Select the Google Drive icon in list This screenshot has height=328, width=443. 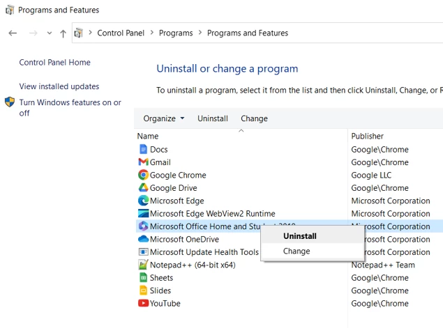pyautogui.click(x=143, y=187)
